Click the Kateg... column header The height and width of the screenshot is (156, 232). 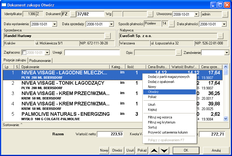117,67
